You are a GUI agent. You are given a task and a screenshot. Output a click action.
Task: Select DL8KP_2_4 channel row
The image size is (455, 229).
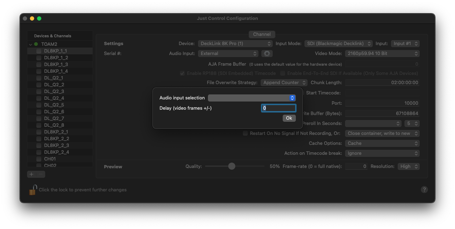point(60,152)
